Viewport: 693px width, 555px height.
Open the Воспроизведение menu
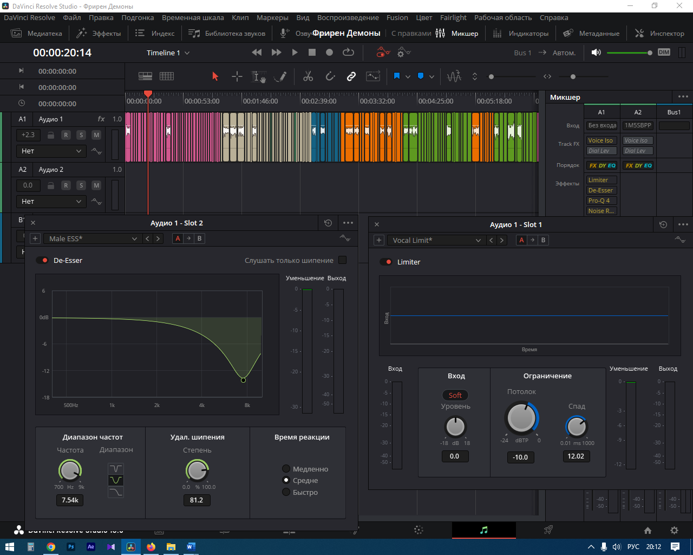point(348,17)
